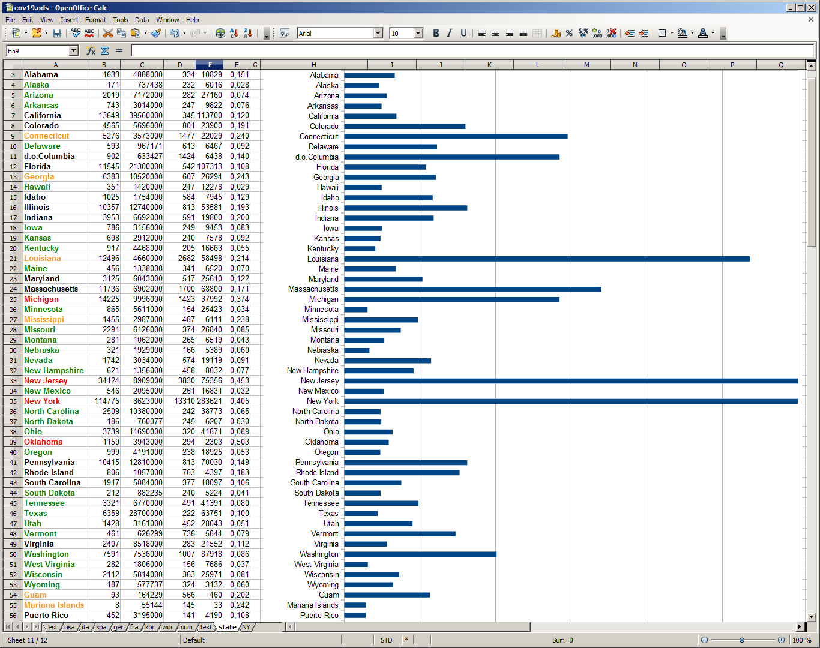The image size is (820, 648).
Task: Expand font color dropdown arrow
Action: pos(713,33)
